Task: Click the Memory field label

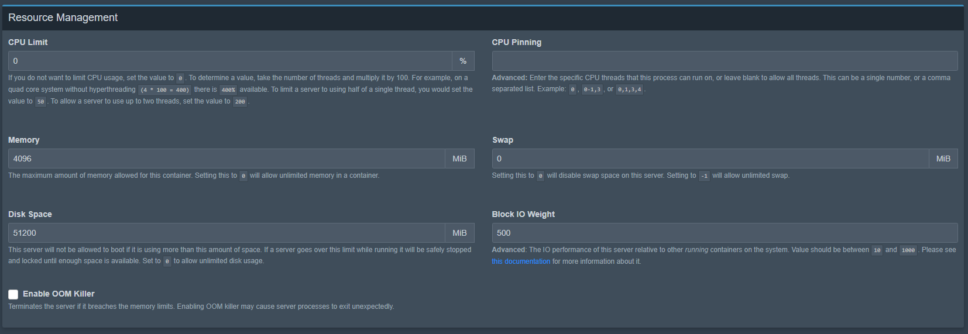Action: pos(24,140)
